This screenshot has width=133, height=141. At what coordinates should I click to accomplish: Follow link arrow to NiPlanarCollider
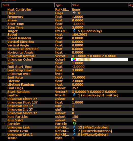[x=74, y=134]
